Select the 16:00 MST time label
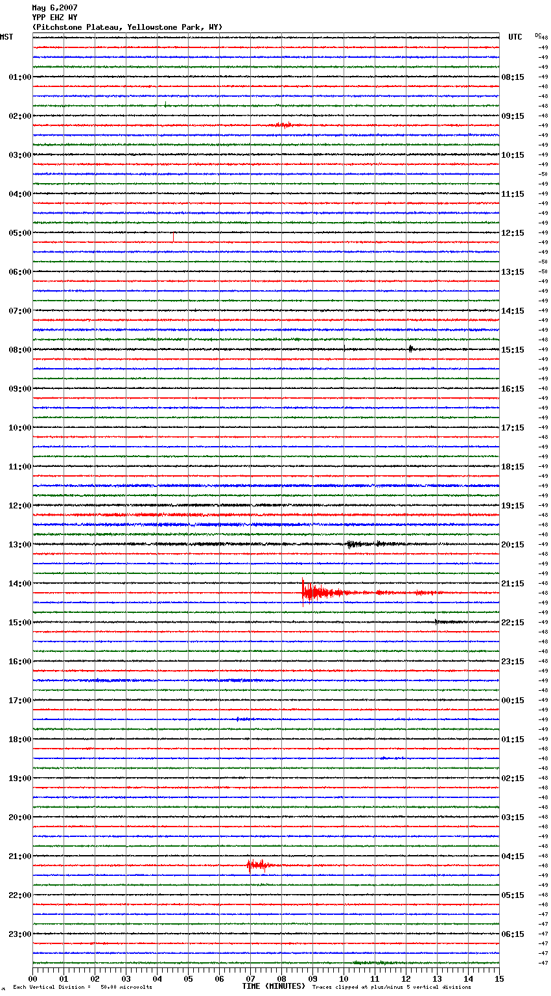Image resolution: width=551 pixels, height=996 pixels. (20, 662)
